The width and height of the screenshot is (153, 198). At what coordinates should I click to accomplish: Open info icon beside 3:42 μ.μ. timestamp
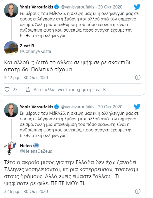[x=138, y=77]
